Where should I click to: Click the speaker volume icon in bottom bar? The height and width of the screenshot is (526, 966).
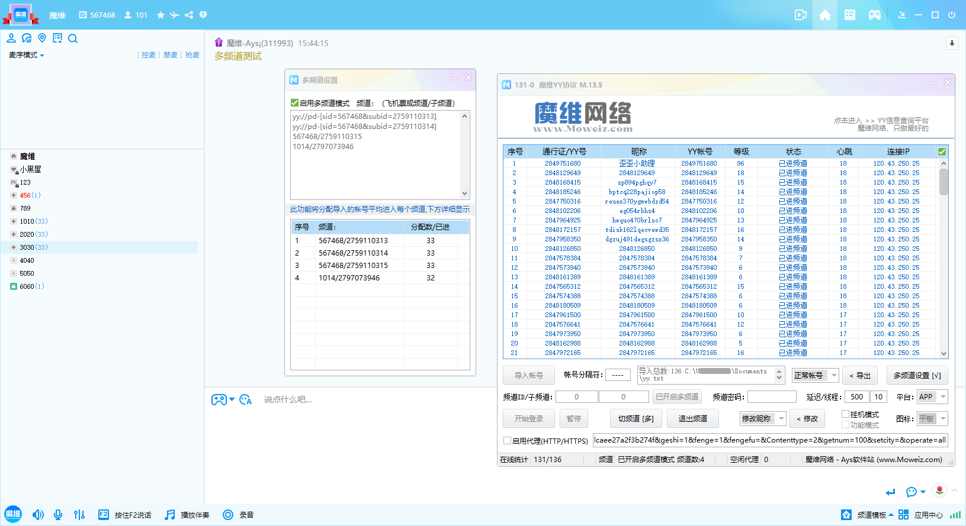(x=38, y=515)
